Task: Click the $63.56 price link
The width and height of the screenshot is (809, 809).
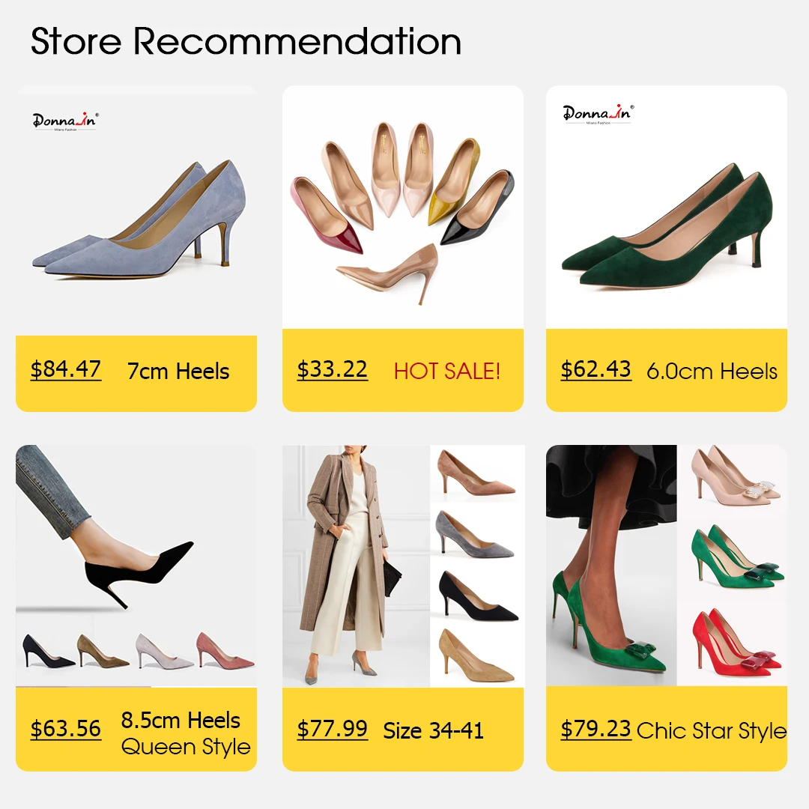Action: pyautogui.click(x=65, y=729)
